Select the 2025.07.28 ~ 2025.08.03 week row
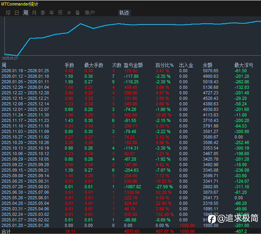Viewport: 261px width, 234px height. 25,187
